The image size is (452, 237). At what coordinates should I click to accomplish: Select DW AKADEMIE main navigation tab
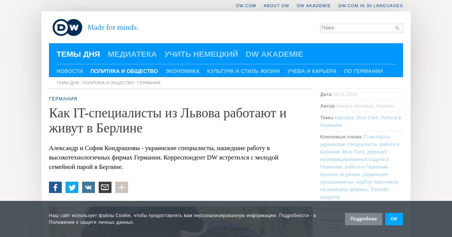pos(274,54)
